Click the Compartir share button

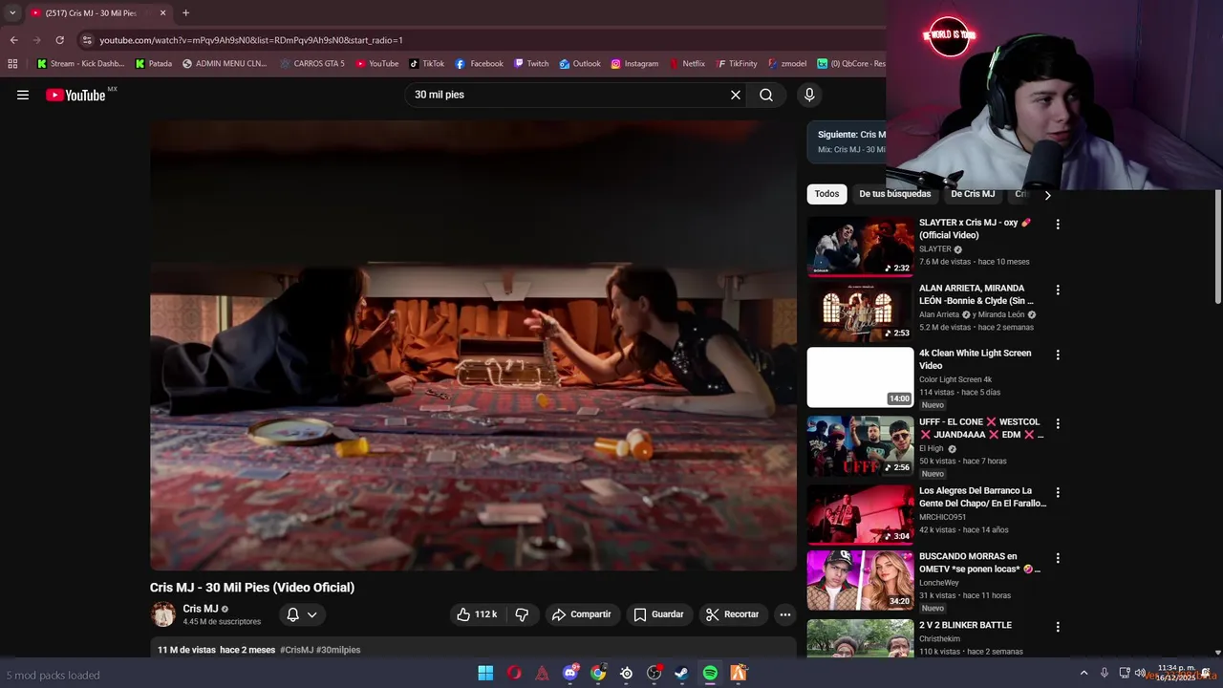[581, 614]
